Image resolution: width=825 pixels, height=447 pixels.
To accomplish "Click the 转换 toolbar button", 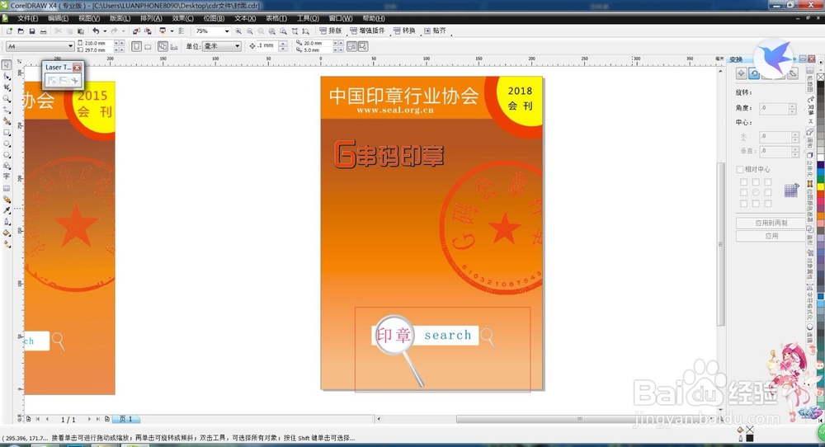I will pos(404,31).
